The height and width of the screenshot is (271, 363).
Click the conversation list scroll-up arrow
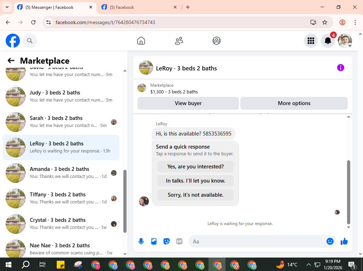(x=125, y=71)
